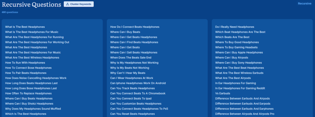The image size is (315, 117).
Task: Choose 'Which Beats Are The Best'
Action: click(232, 37)
